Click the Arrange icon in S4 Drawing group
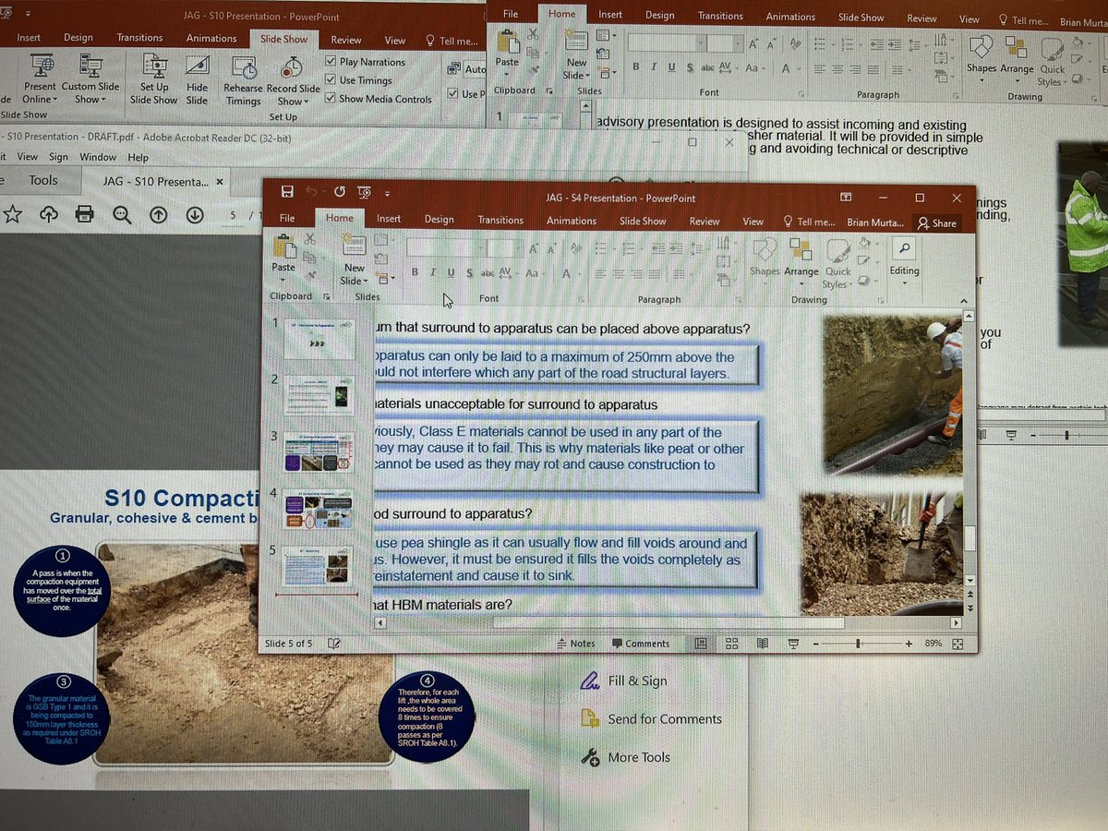1108x831 pixels. 801,250
